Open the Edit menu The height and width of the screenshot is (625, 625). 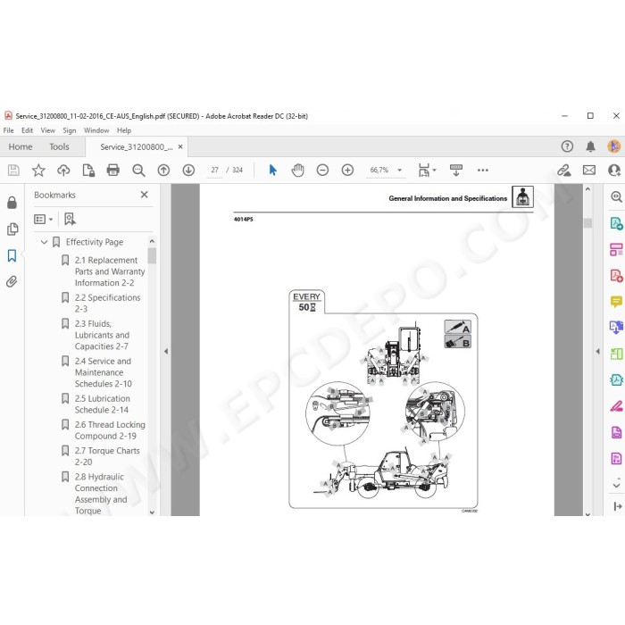[x=27, y=130]
